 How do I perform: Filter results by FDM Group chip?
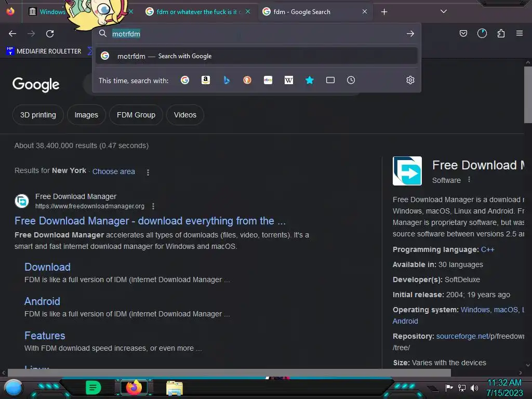[x=136, y=115]
